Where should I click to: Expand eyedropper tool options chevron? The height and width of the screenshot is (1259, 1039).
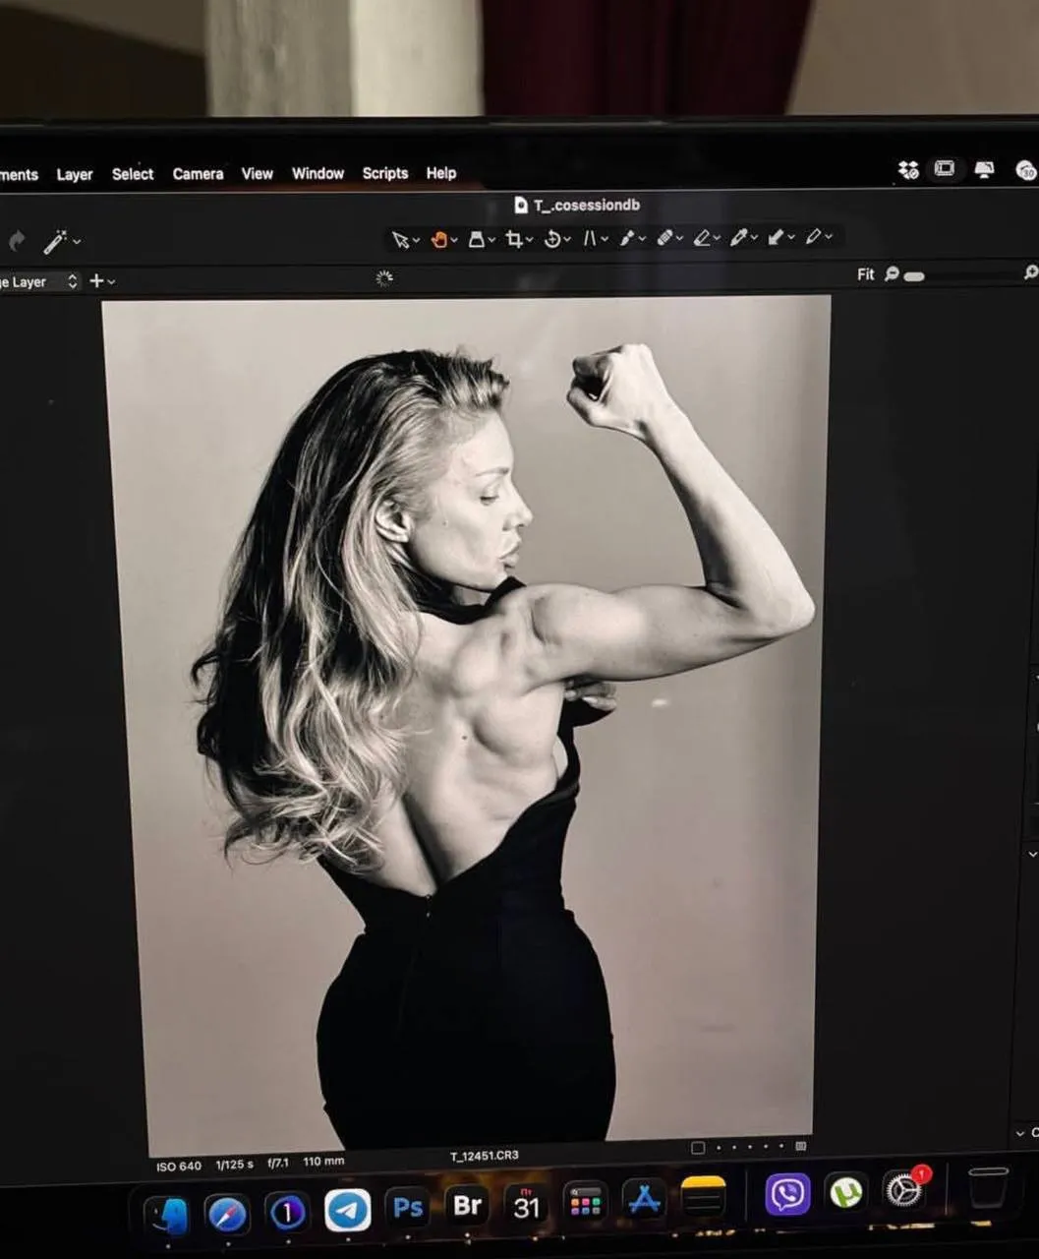tap(755, 238)
